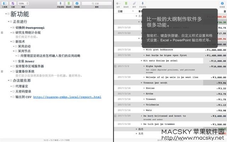The width and height of the screenshot is (227, 142).
Task: Click the 日期 column header
Action: (x=120, y=11)
